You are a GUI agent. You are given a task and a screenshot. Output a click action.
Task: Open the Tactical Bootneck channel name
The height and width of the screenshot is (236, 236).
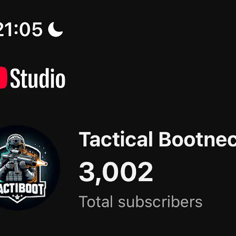tap(157, 139)
